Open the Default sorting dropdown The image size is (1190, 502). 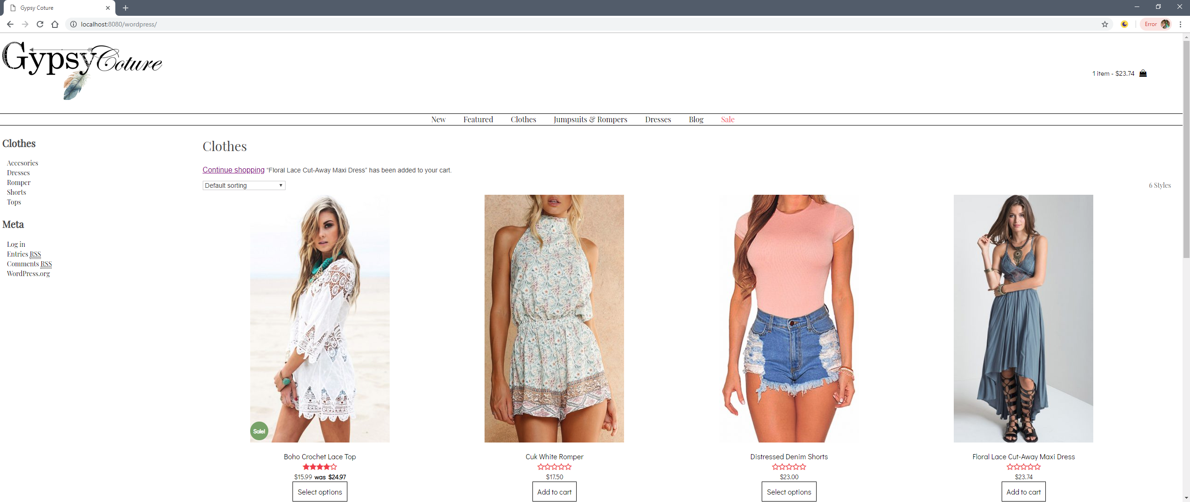pyautogui.click(x=244, y=185)
